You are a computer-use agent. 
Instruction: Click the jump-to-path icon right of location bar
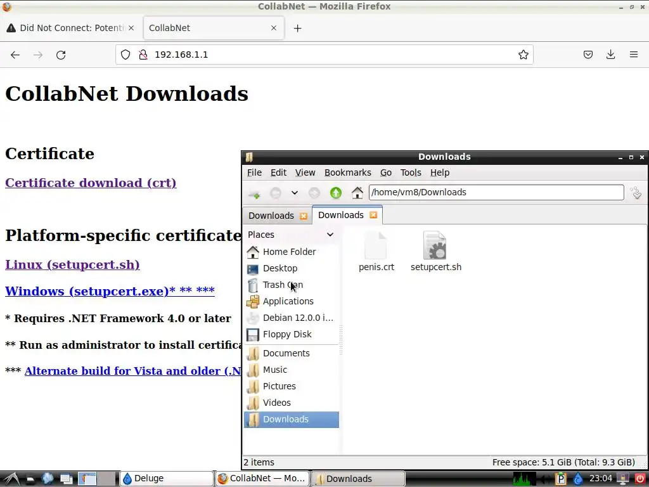tap(636, 193)
